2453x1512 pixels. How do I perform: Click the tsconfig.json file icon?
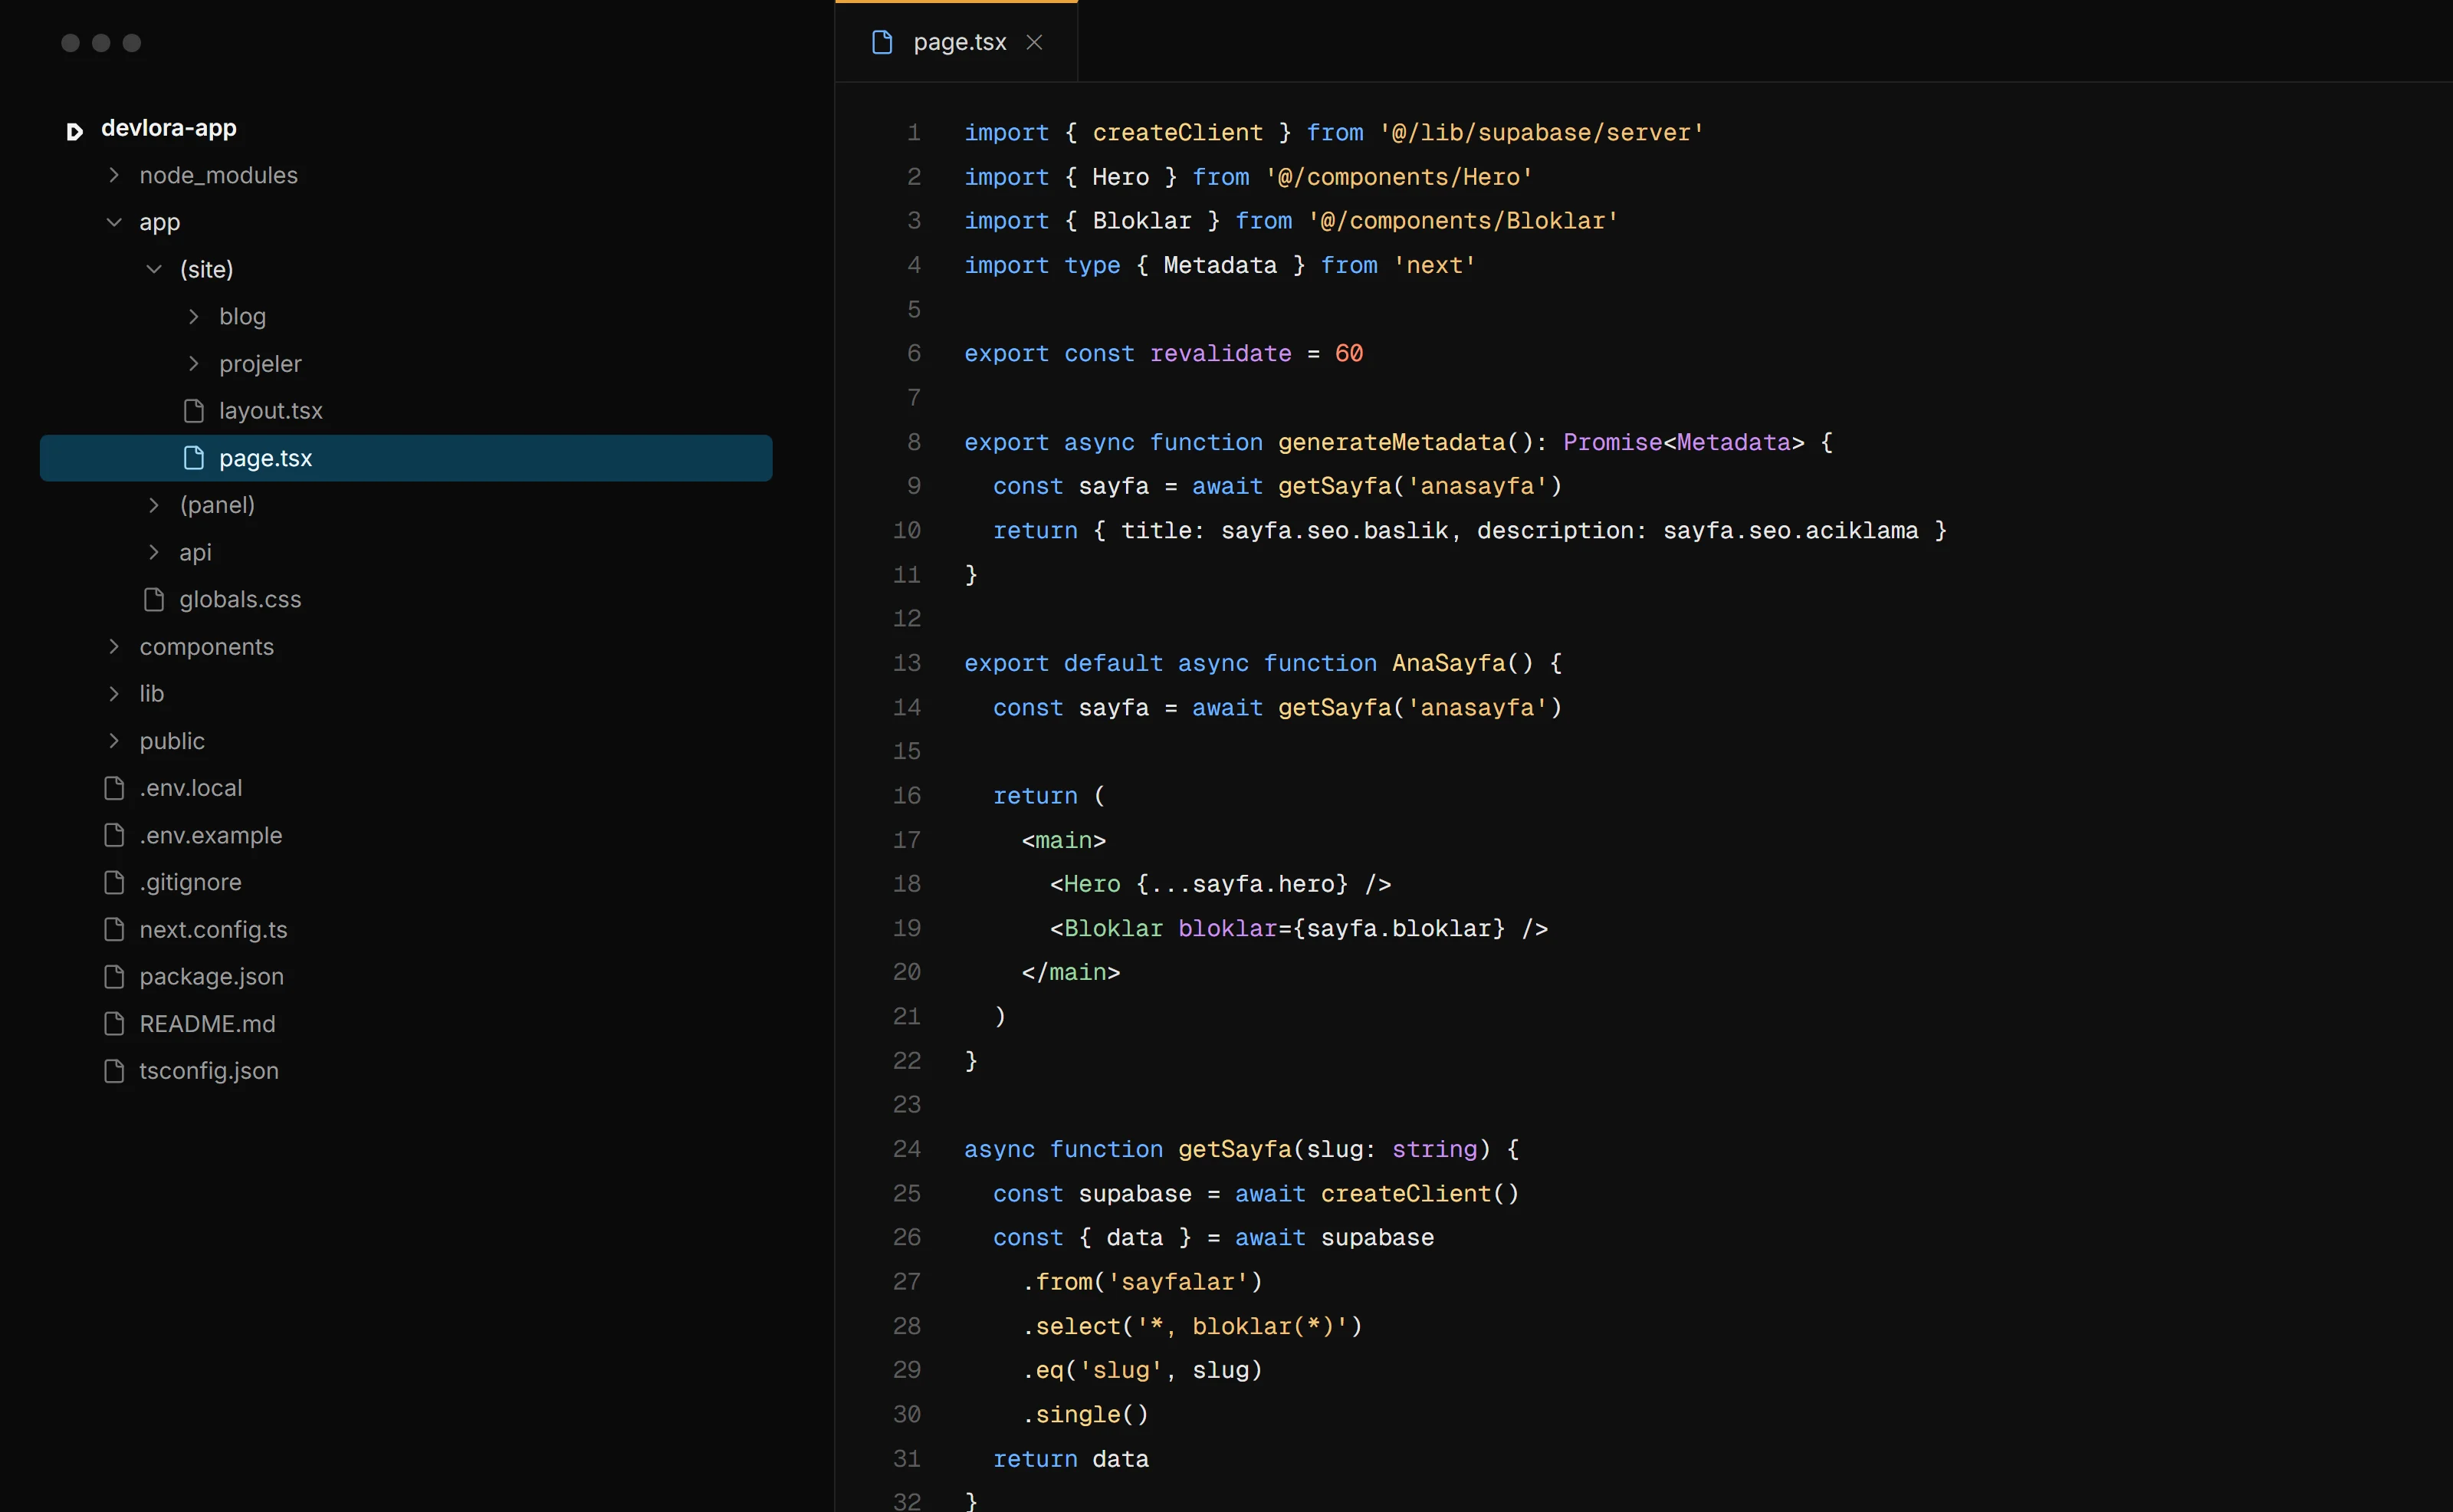tap(114, 1071)
